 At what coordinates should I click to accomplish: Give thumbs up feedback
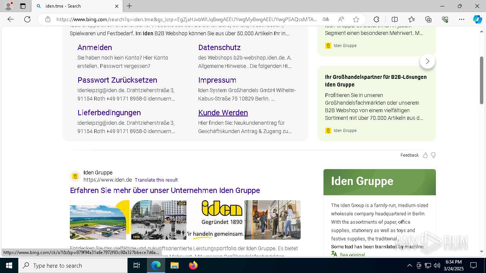click(425, 155)
